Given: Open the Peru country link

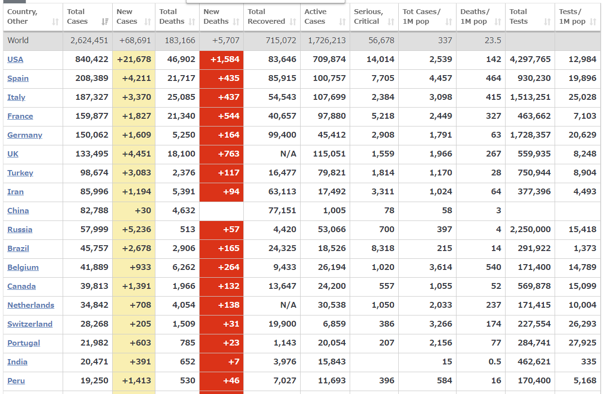Looking at the screenshot, I should click(16, 380).
